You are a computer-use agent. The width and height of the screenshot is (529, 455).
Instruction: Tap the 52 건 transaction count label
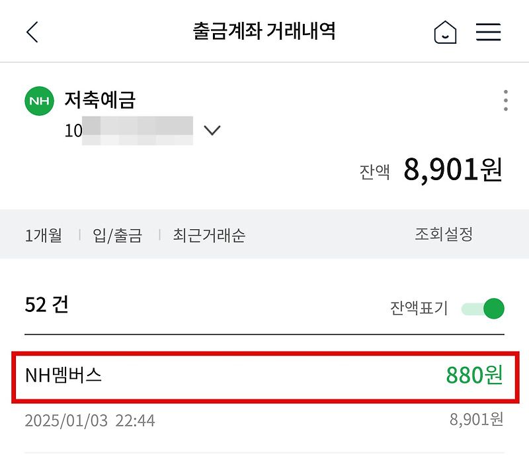[46, 305]
